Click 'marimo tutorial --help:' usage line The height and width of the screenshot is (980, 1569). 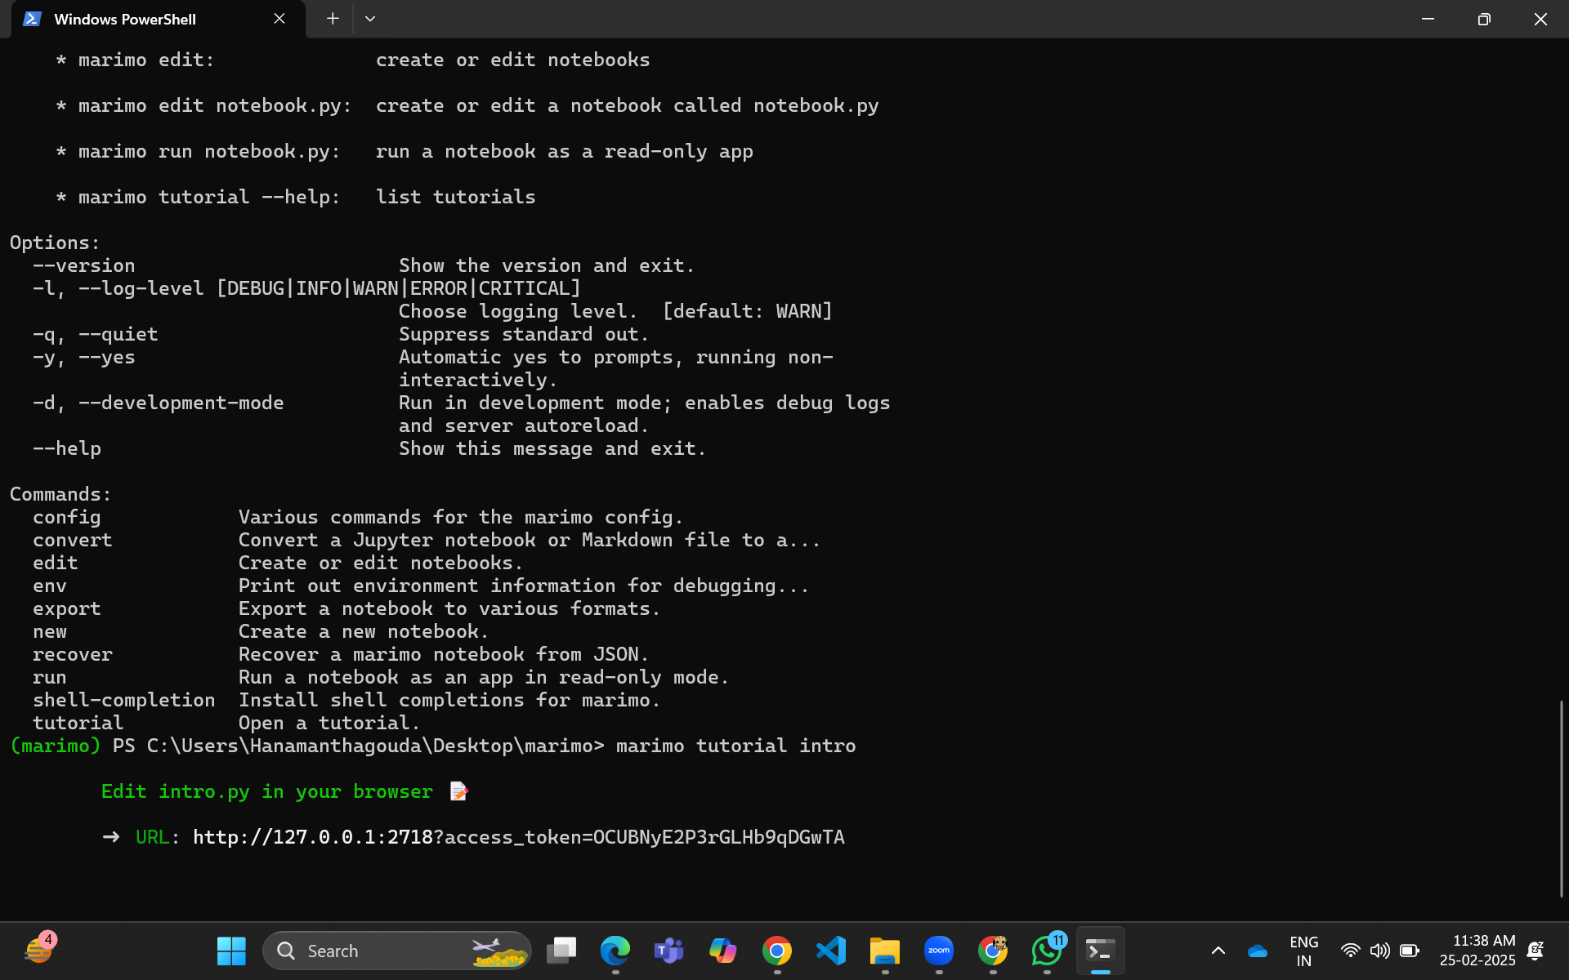tap(209, 197)
